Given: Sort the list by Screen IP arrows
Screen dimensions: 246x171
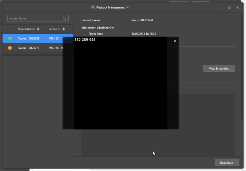Looking at the screenshot, I should point(63,29).
